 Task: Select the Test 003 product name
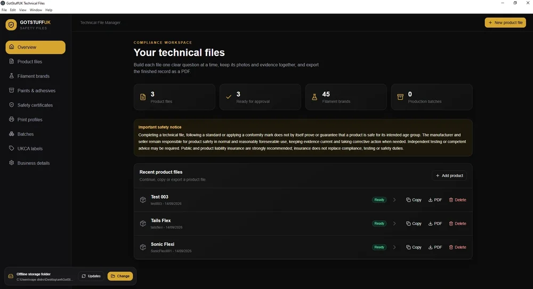tap(159, 197)
